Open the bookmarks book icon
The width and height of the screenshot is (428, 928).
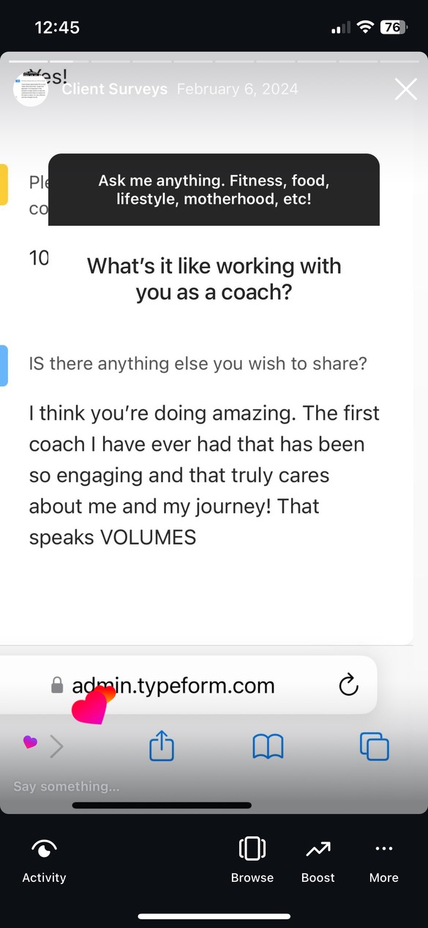coord(268,747)
